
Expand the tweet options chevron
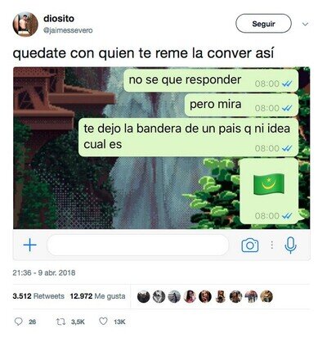pos(306,24)
